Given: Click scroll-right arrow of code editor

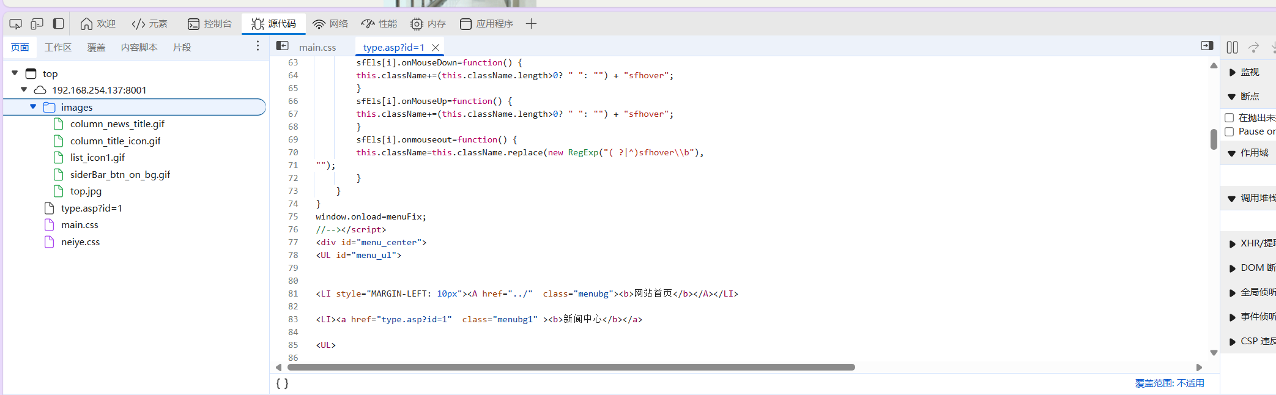Looking at the screenshot, I should [x=1199, y=367].
